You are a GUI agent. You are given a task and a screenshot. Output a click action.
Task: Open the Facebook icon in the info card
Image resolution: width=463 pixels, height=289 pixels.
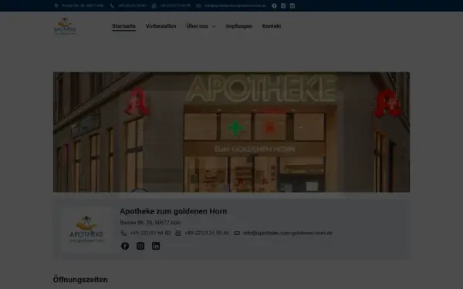[125, 246]
